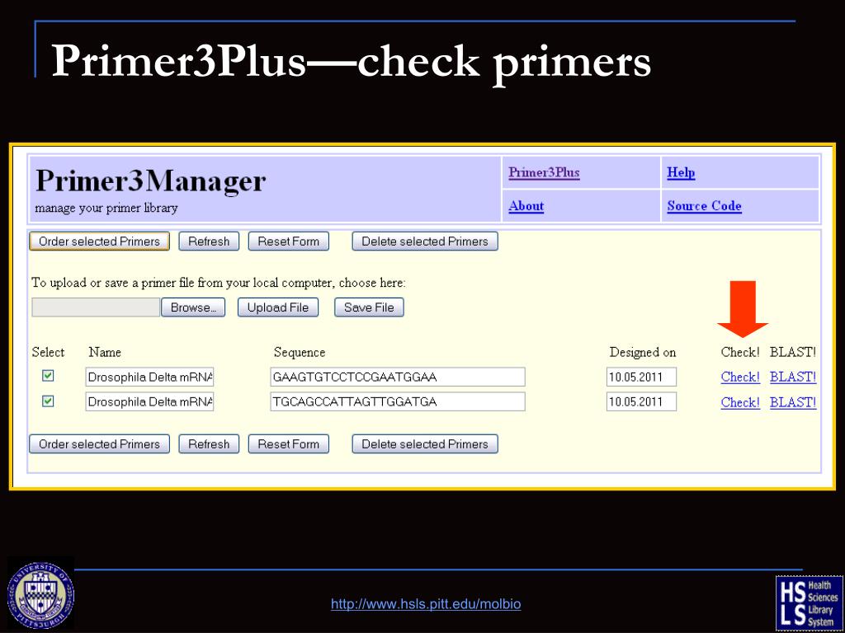
Task: Open the Help link
Action: pyautogui.click(x=681, y=173)
